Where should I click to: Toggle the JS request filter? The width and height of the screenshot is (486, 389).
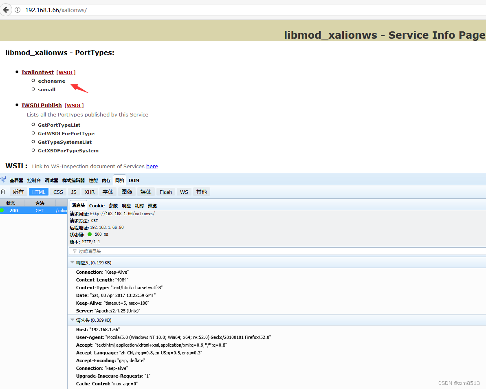point(74,192)
